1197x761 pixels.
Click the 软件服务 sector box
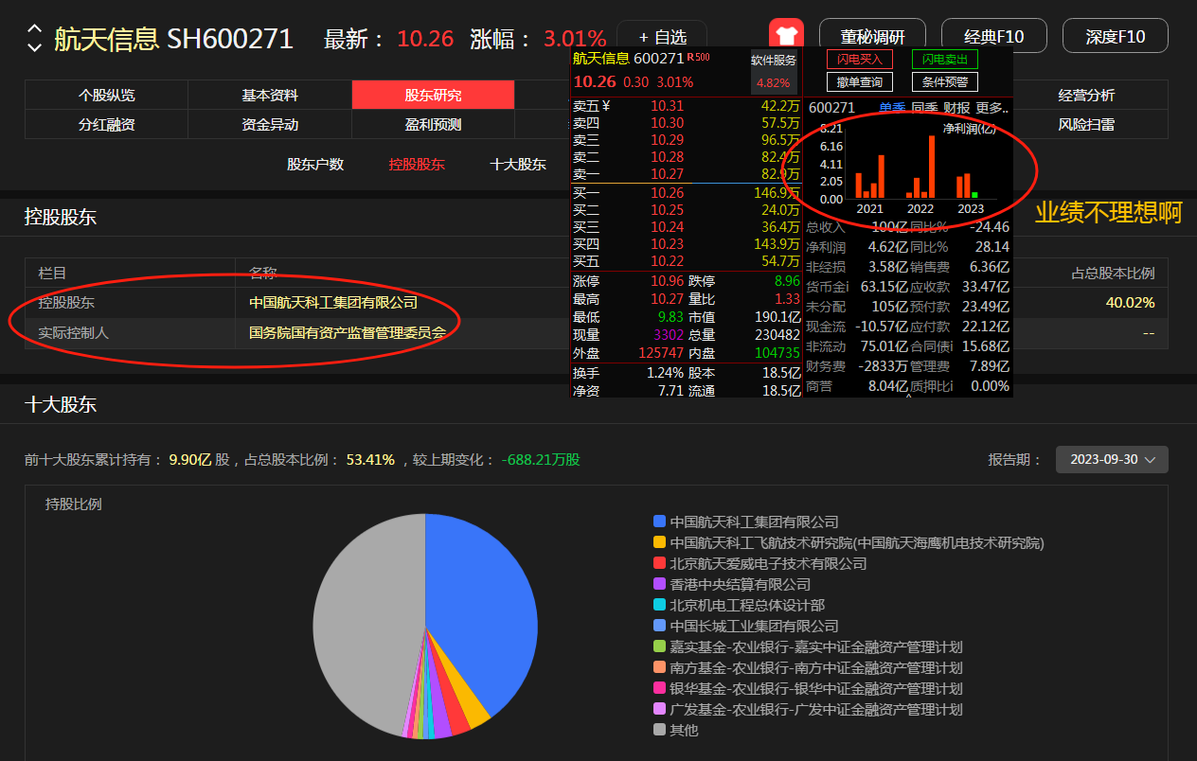[775, 71]
